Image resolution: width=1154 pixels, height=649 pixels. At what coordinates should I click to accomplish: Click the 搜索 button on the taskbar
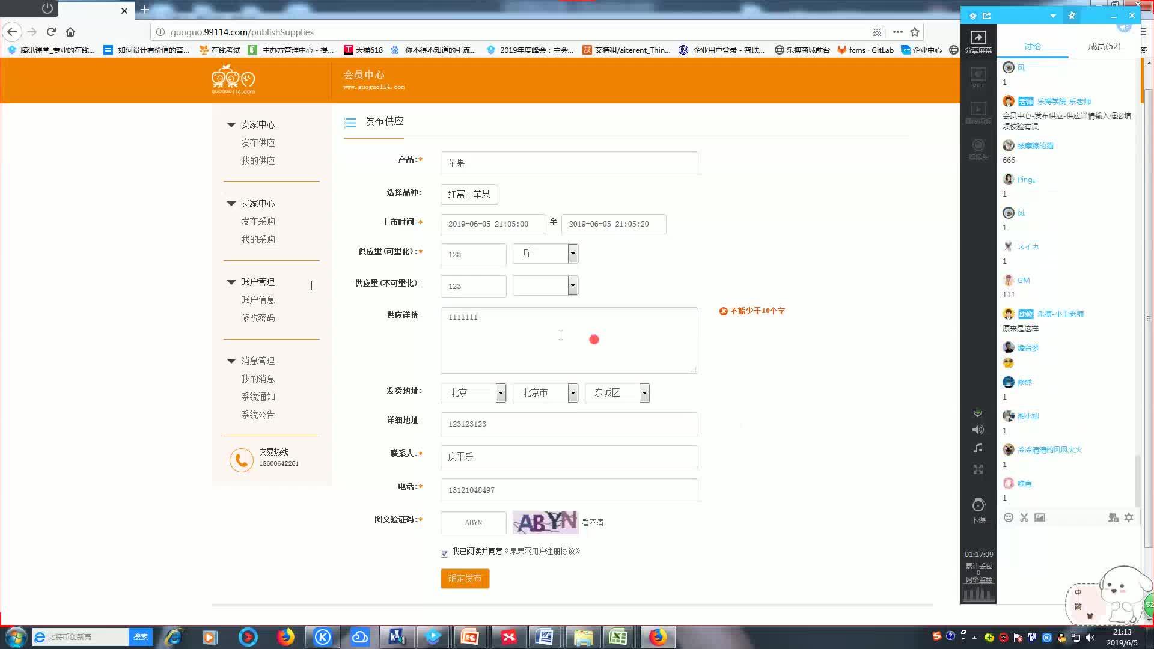pyautogui.click(x=141, y=637)
